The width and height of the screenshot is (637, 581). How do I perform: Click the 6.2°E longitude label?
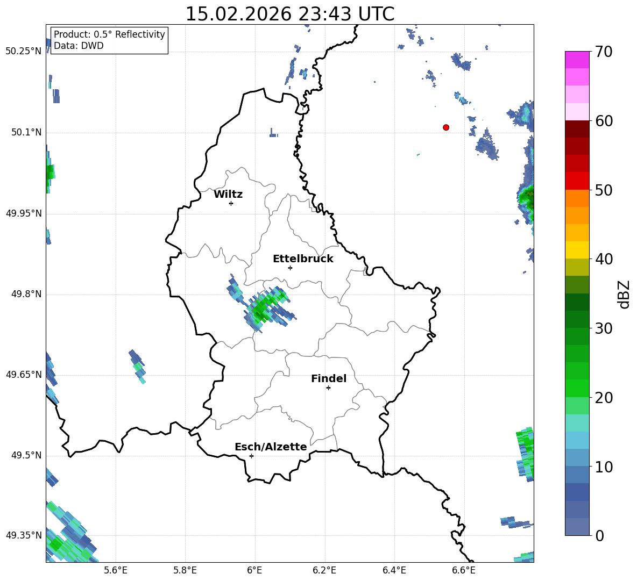tap(324, 570)
